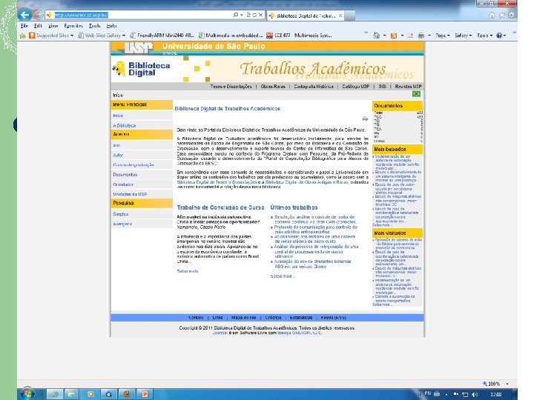Open the Tools dropdown in the command bar
534x400 pixels.
[484, 36]
